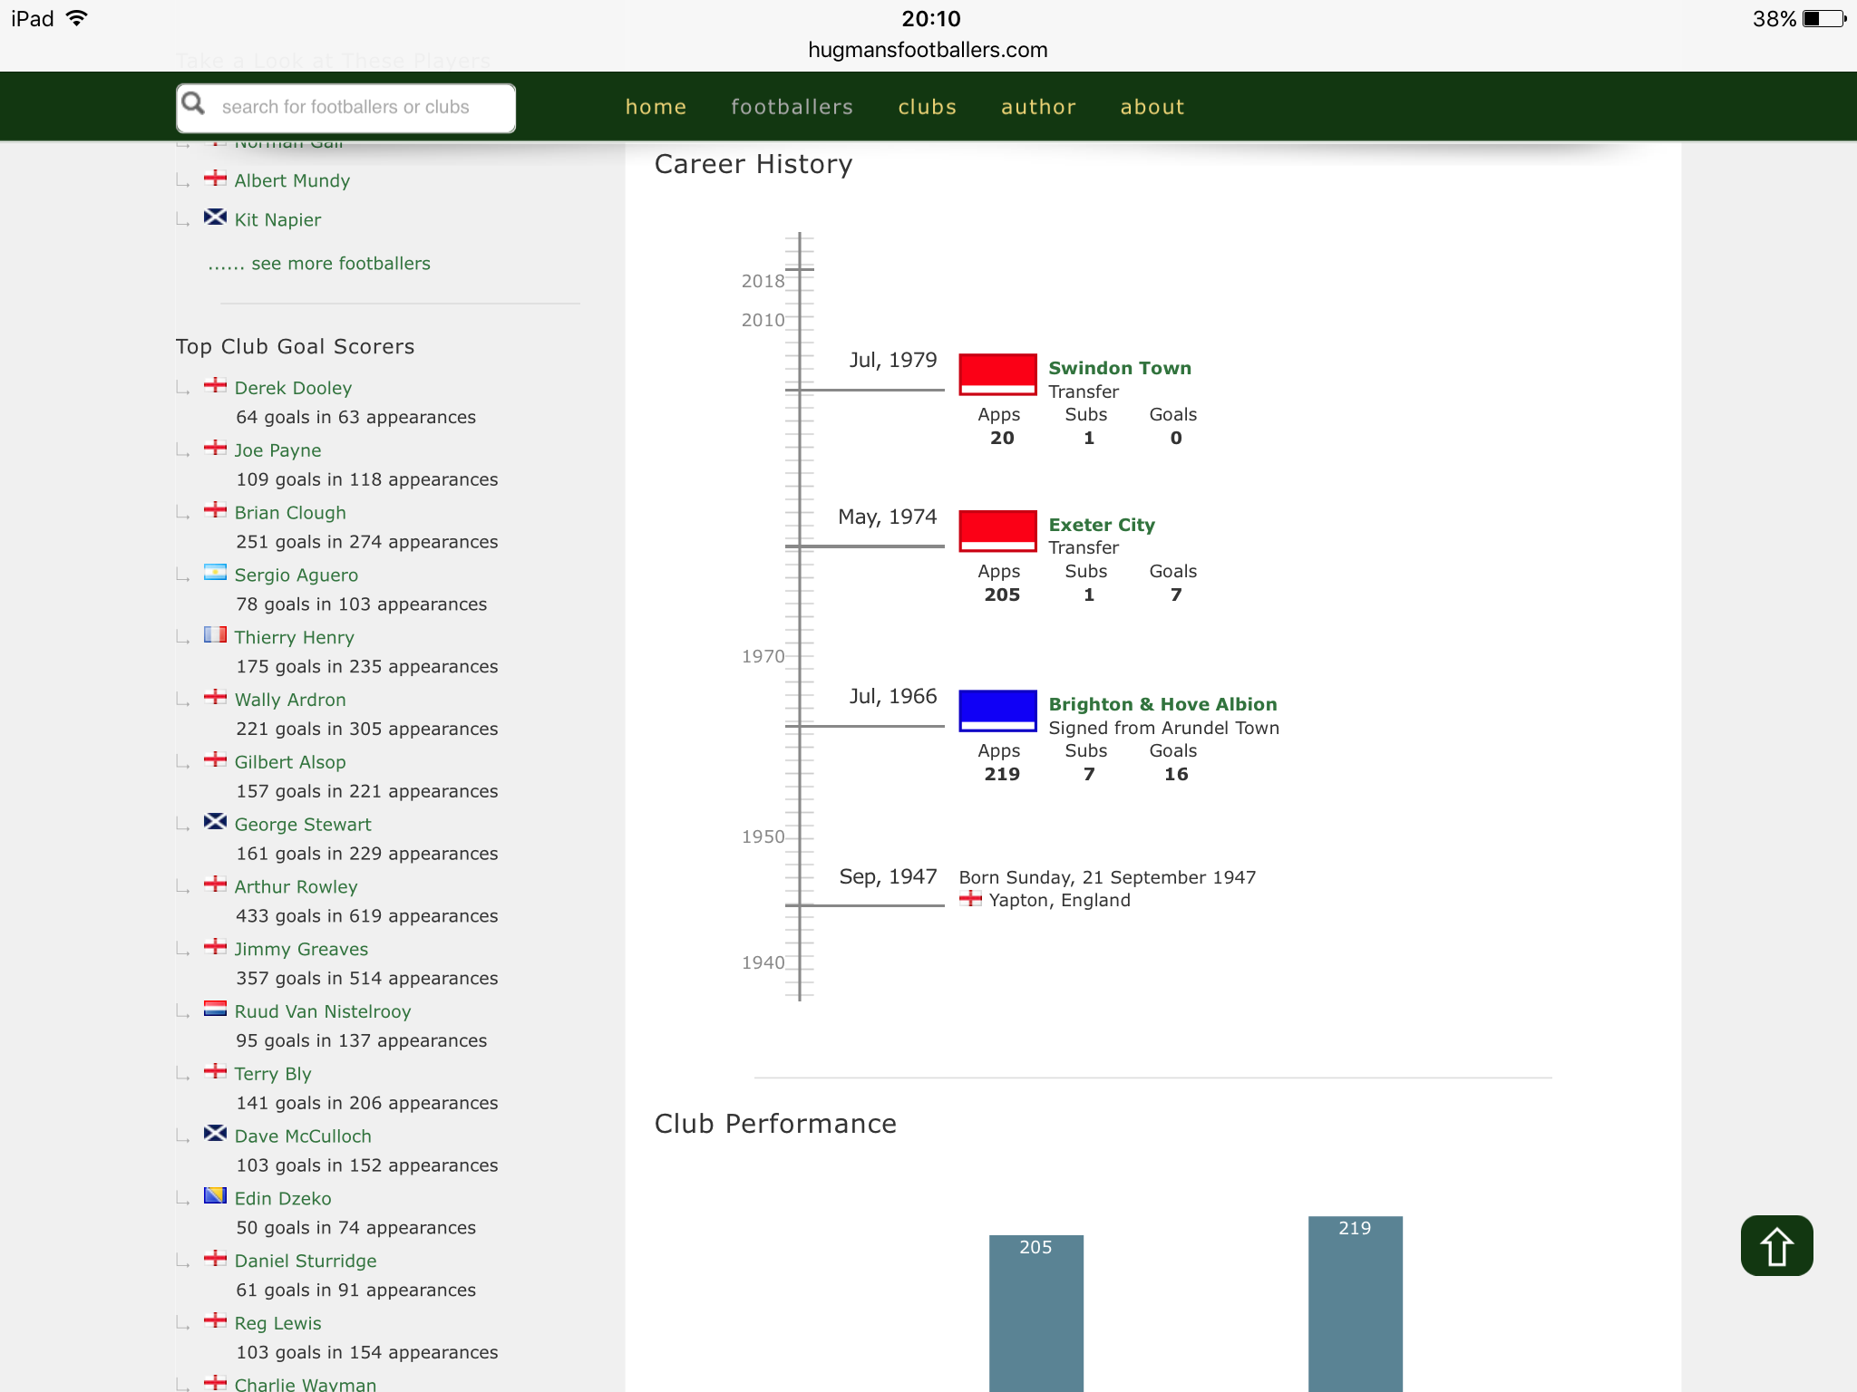Screen dimensions: 1857x1392
Task: Click the England flag next to Terry Bly
Action: point(215,1070)
